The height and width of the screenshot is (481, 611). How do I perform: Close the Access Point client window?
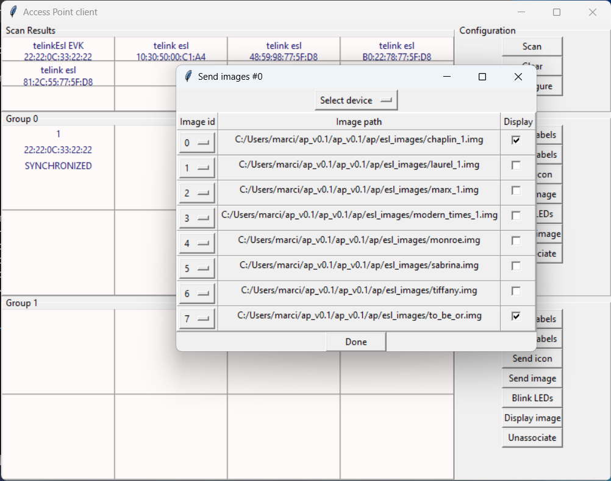click(593, 12)
